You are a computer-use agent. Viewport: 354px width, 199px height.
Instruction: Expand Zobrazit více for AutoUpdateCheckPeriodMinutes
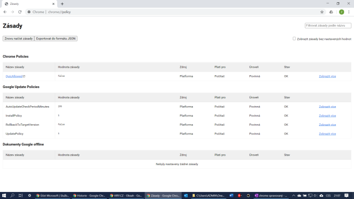(327, 107)
